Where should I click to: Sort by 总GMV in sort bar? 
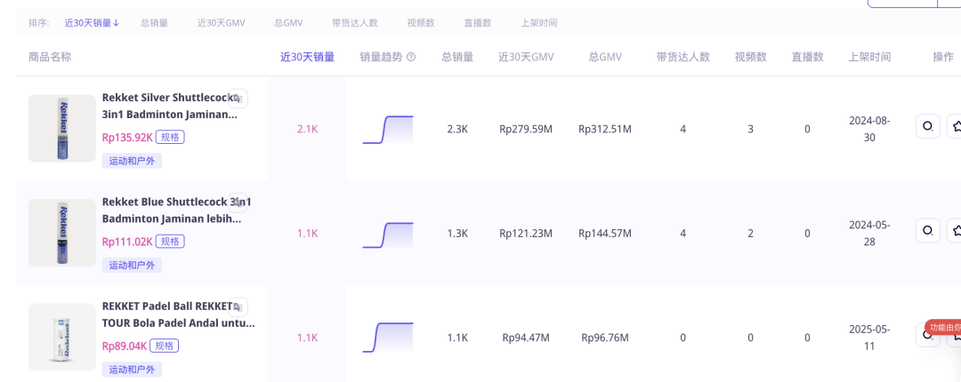pos(288,22)
